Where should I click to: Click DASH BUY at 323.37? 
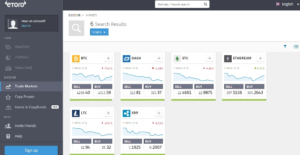coord(153,90)
